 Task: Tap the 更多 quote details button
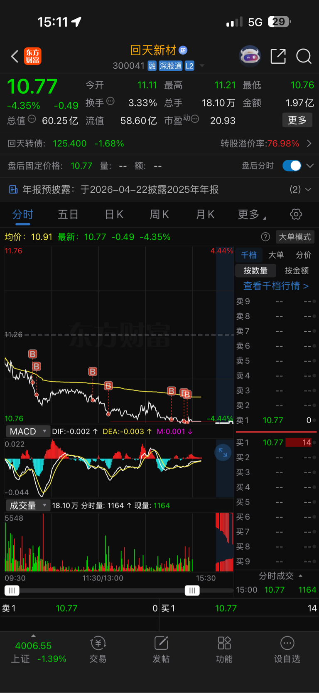pyautogui.click(x=297, y=120)
